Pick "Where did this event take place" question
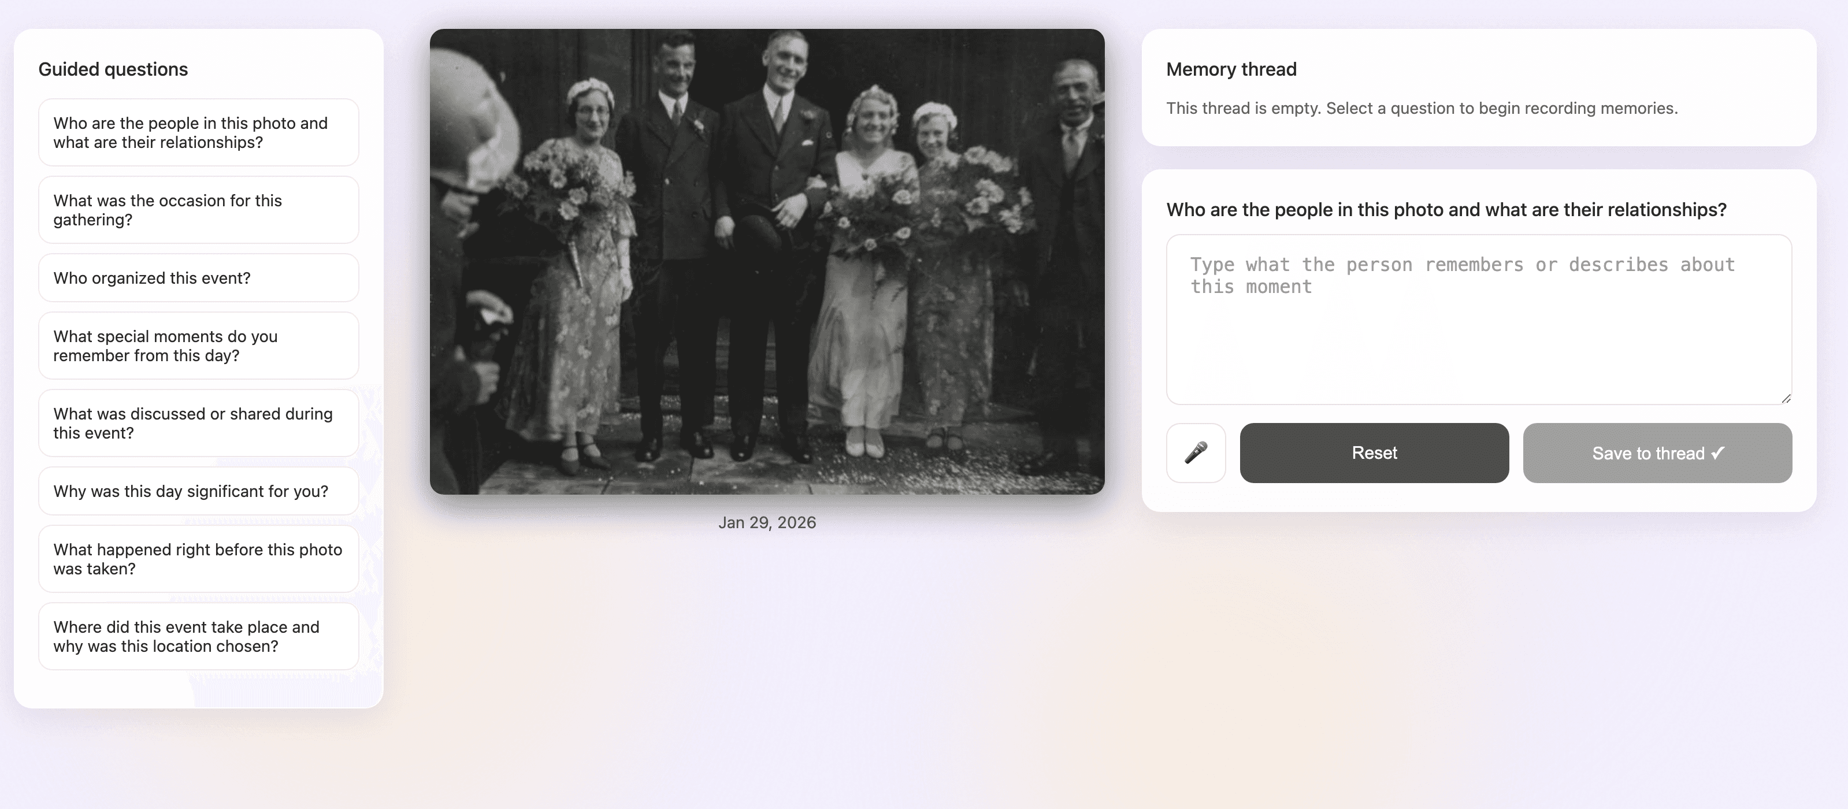Image resolution: width=1848 pixels, height=809 pixels. tap(199, 636)
